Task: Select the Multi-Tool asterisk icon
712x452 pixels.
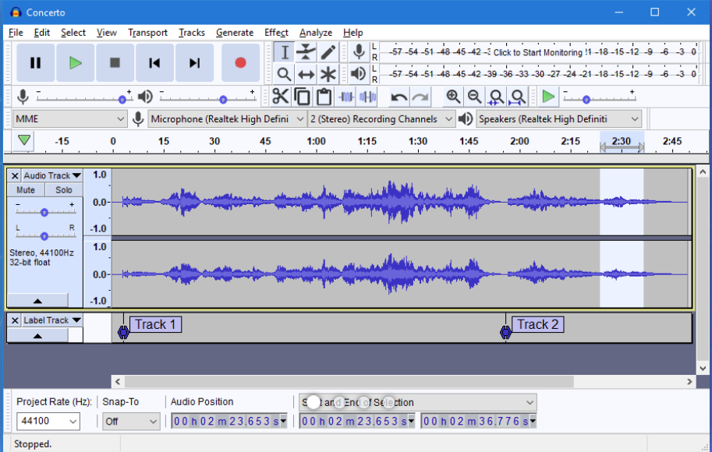Action: (328, 74)
